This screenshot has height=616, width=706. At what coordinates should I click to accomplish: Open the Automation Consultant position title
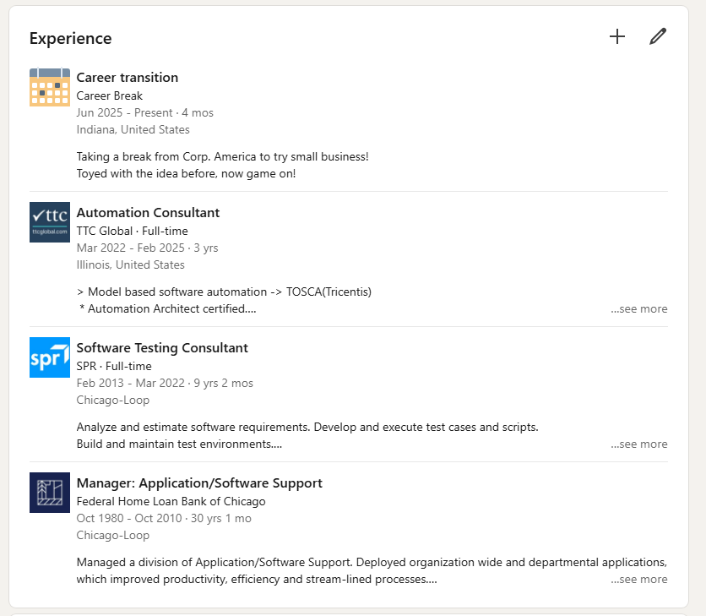point(148,213)
